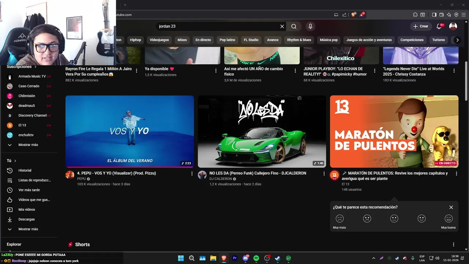Open options for 'UN AÑO de cambio físico' video
This screenshot has width=469, height=264.
coord(295,71)
